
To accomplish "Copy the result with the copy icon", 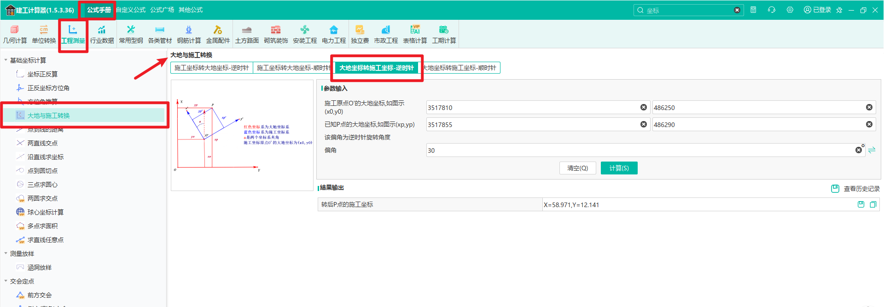I will (873, 204).
